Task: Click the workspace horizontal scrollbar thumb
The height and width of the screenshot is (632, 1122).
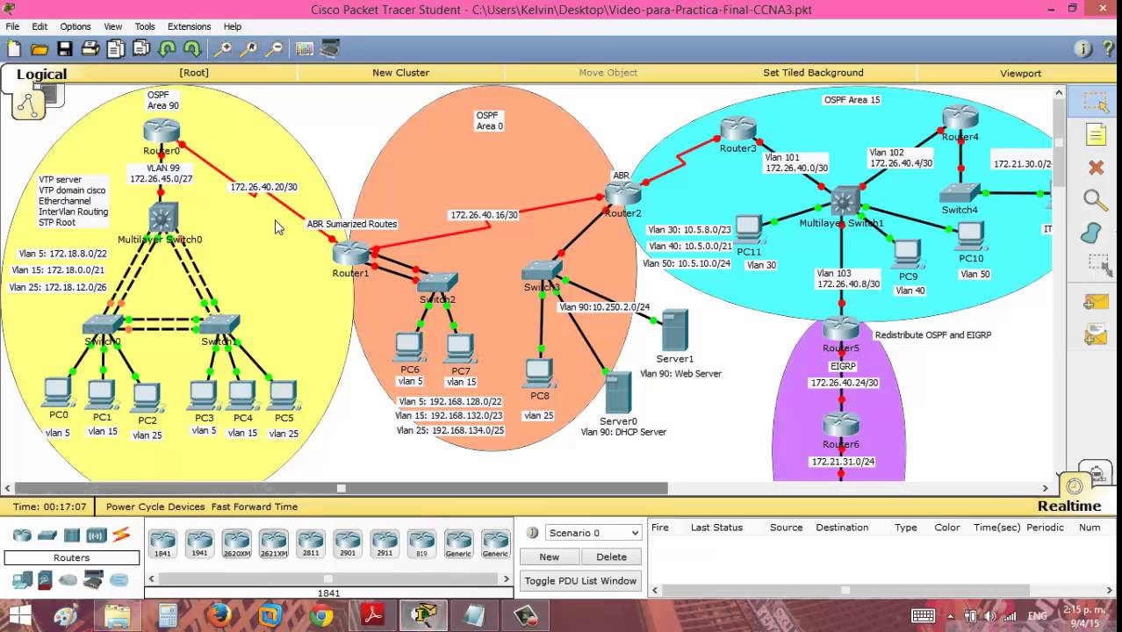Action: coord(342,488)
